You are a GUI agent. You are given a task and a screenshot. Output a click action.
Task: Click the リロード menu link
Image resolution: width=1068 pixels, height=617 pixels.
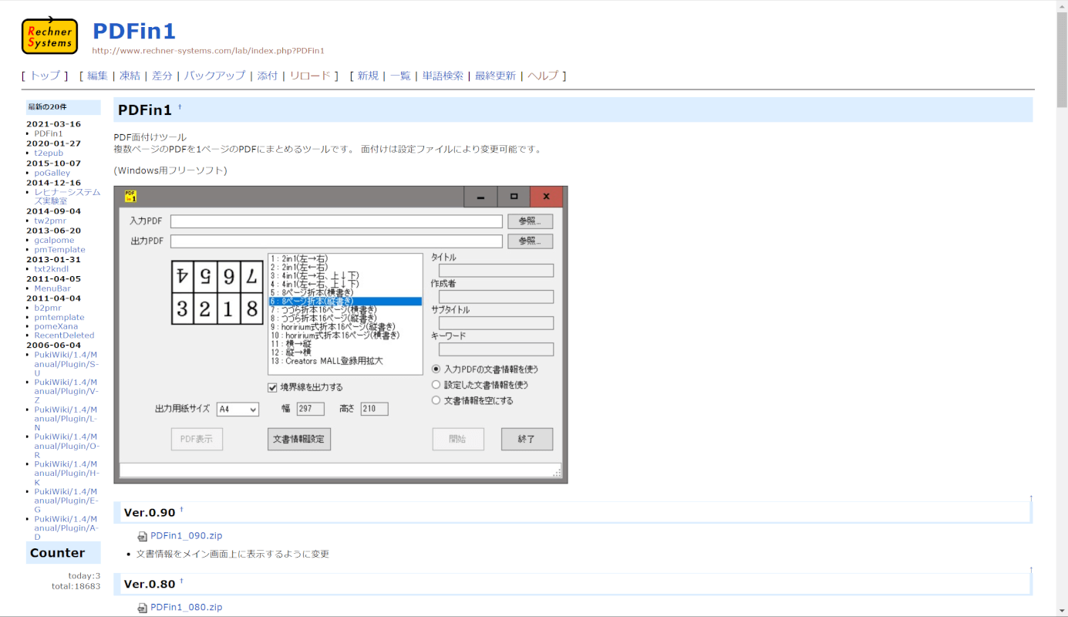(310, 76)
